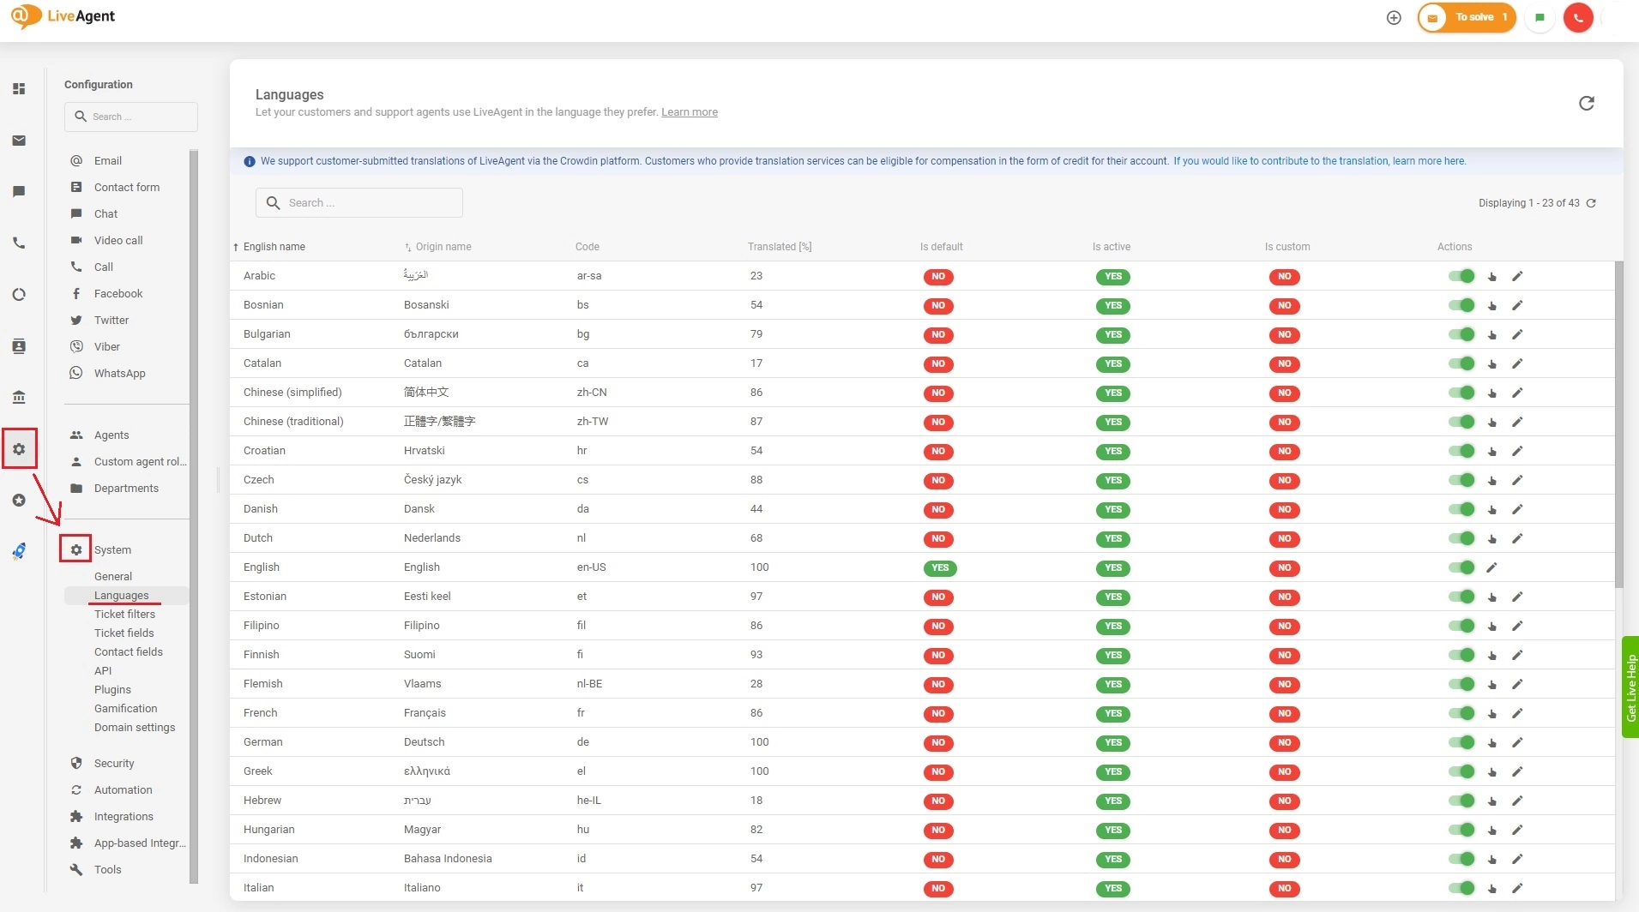Switch off the Finnish language toggle

(1461, 655)
